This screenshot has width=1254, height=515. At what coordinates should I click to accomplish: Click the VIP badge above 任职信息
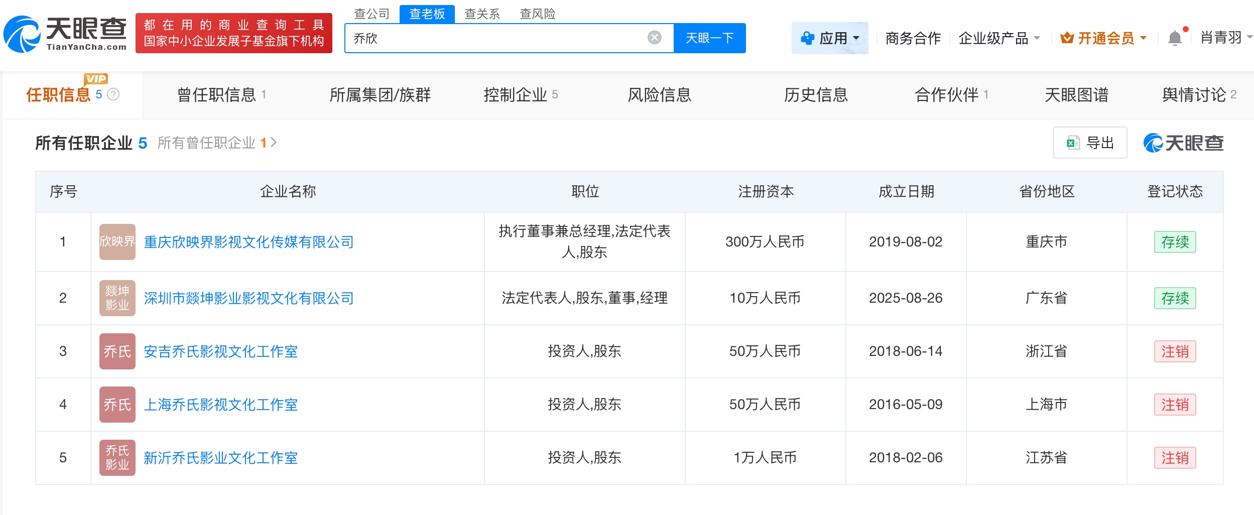96,78
